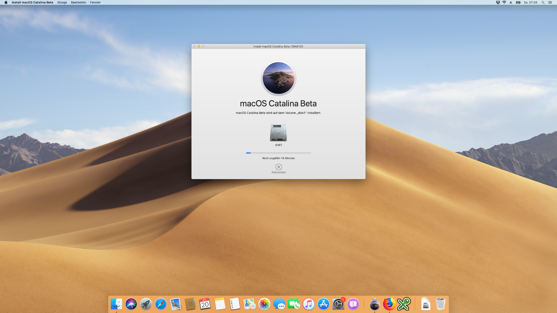Click the installation progress bar
This screenshot has height=313, width=557.
[278, 153]
